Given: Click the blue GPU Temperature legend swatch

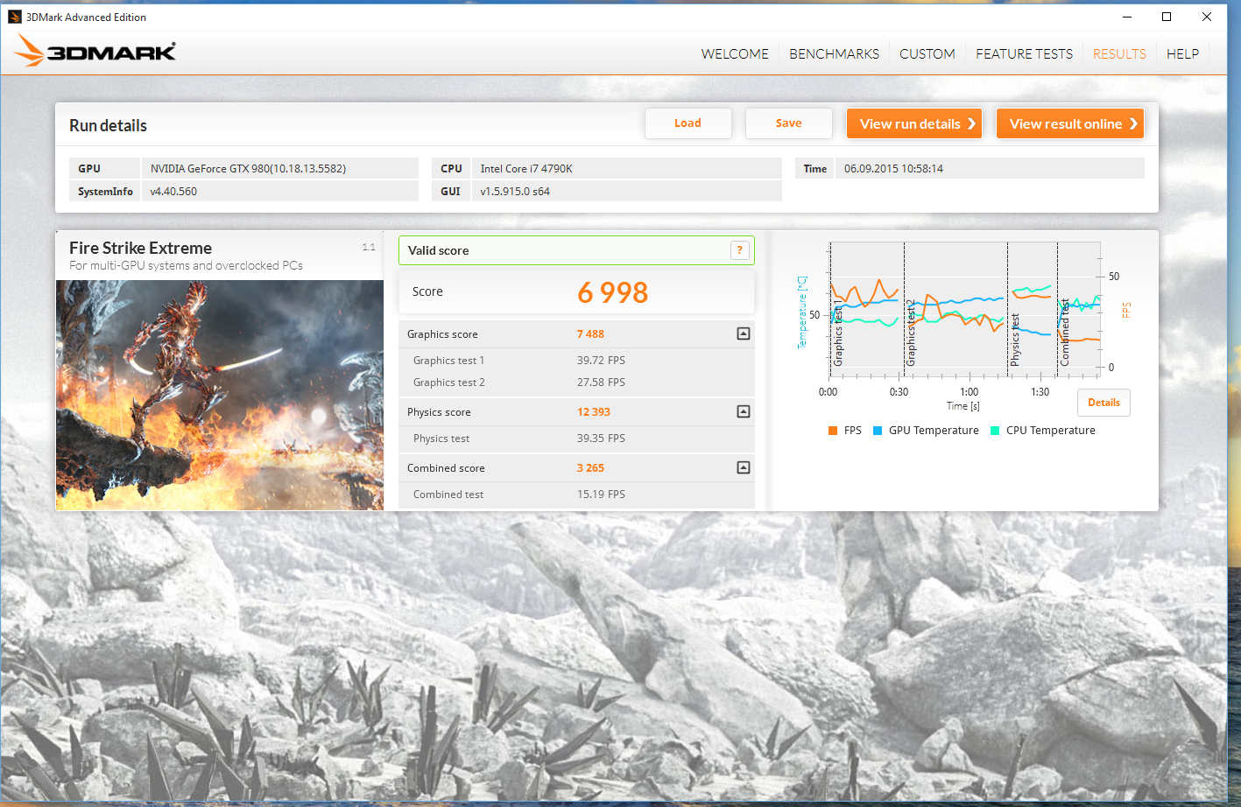Looking at the screenshot, I should coord(878,431).
